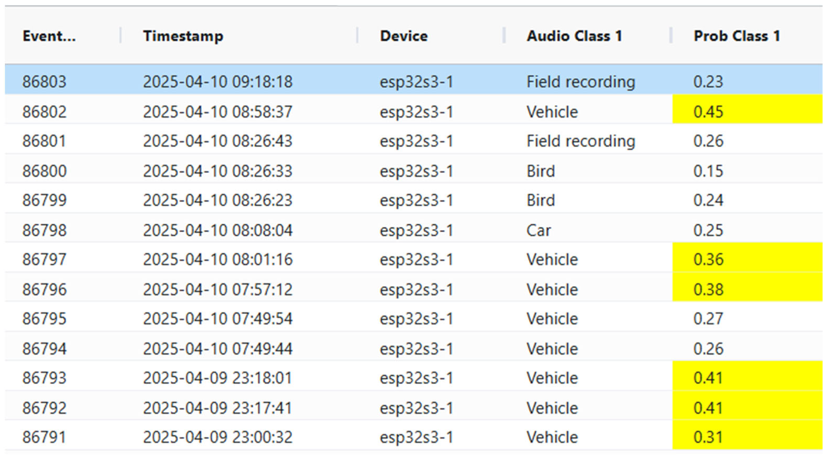Viewport: 828px width, 455px height.
Task: Click the Car audio class cell
Action: pos(539,230)
